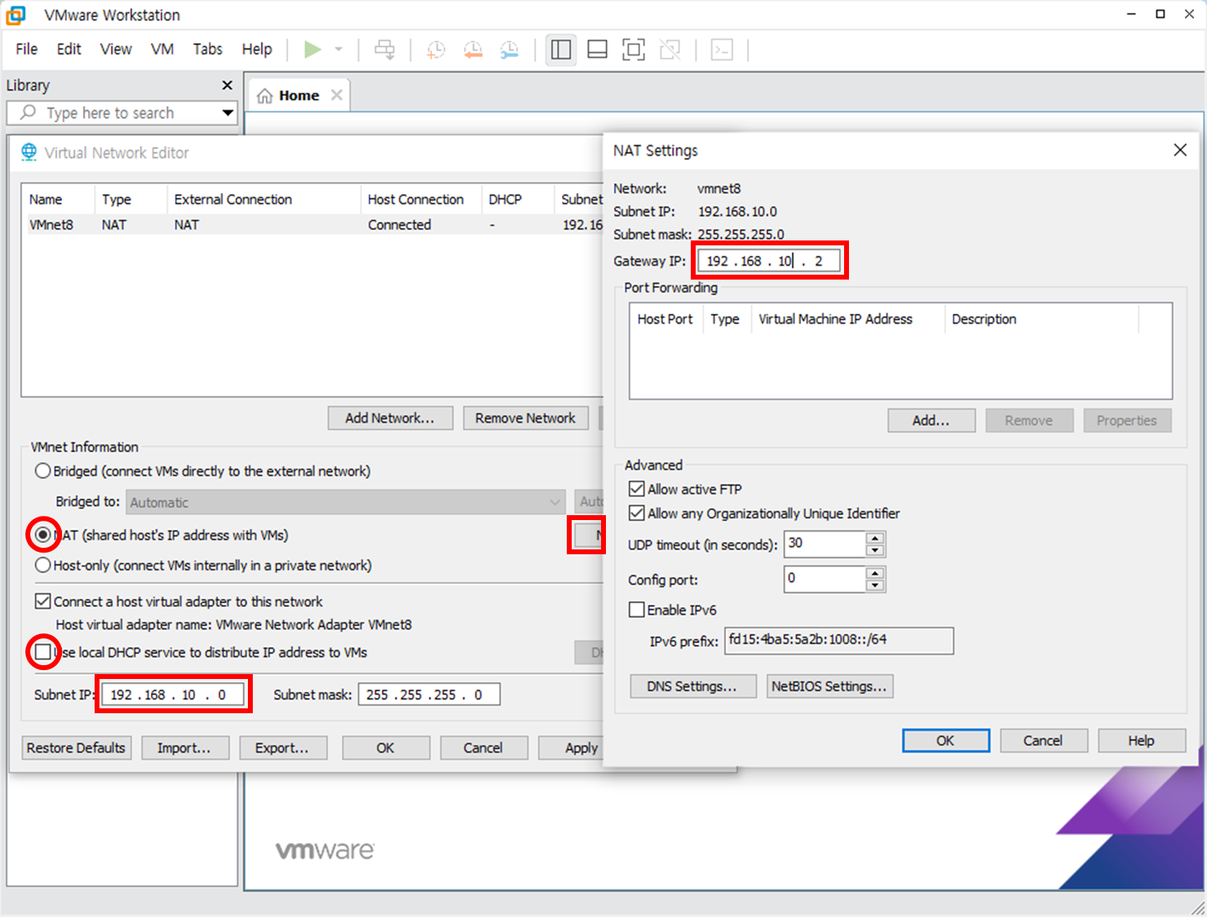Image resolution: width=1207 pixels, height=917 pixels.
Task: Click the Export button
Action: coord(283,747)
